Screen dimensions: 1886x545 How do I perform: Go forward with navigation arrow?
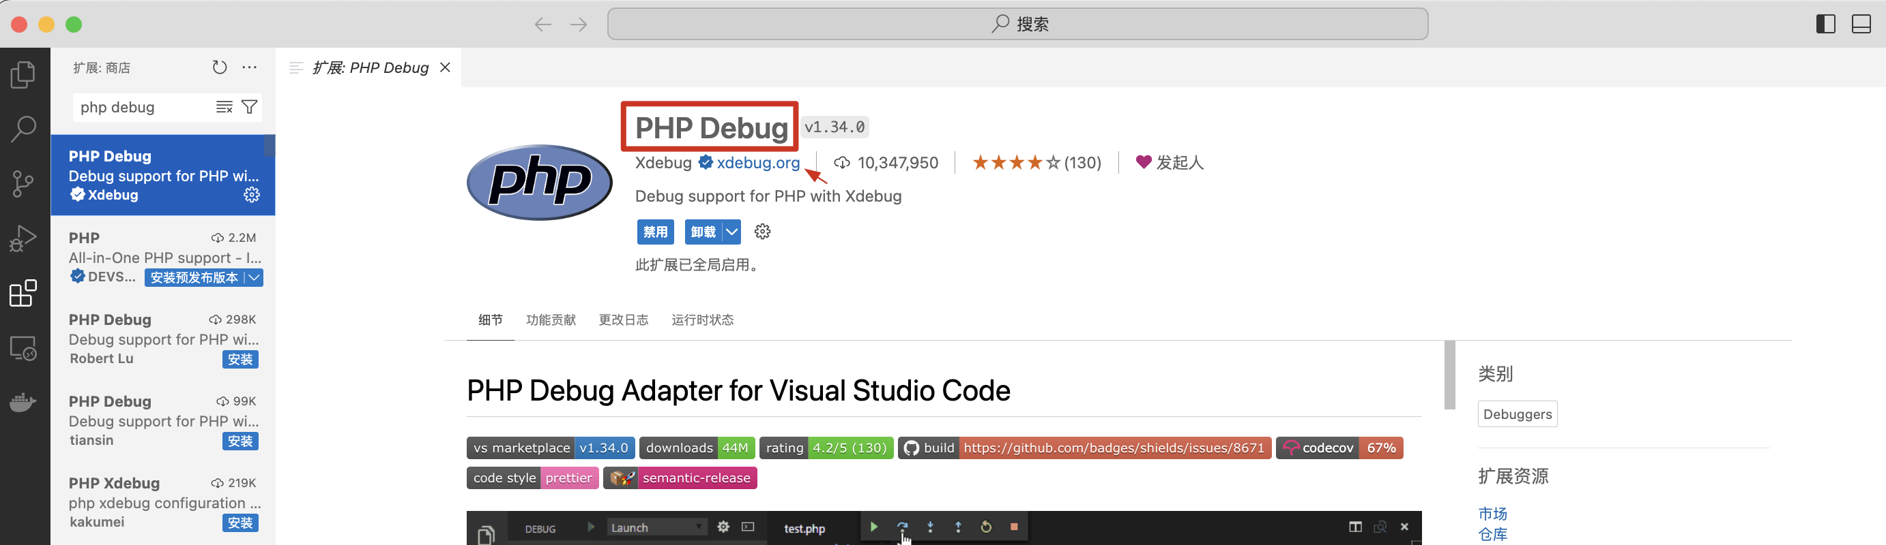[579, 25]
